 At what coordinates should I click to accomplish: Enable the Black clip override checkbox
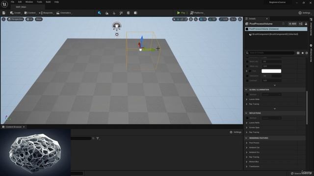point(247,62)
